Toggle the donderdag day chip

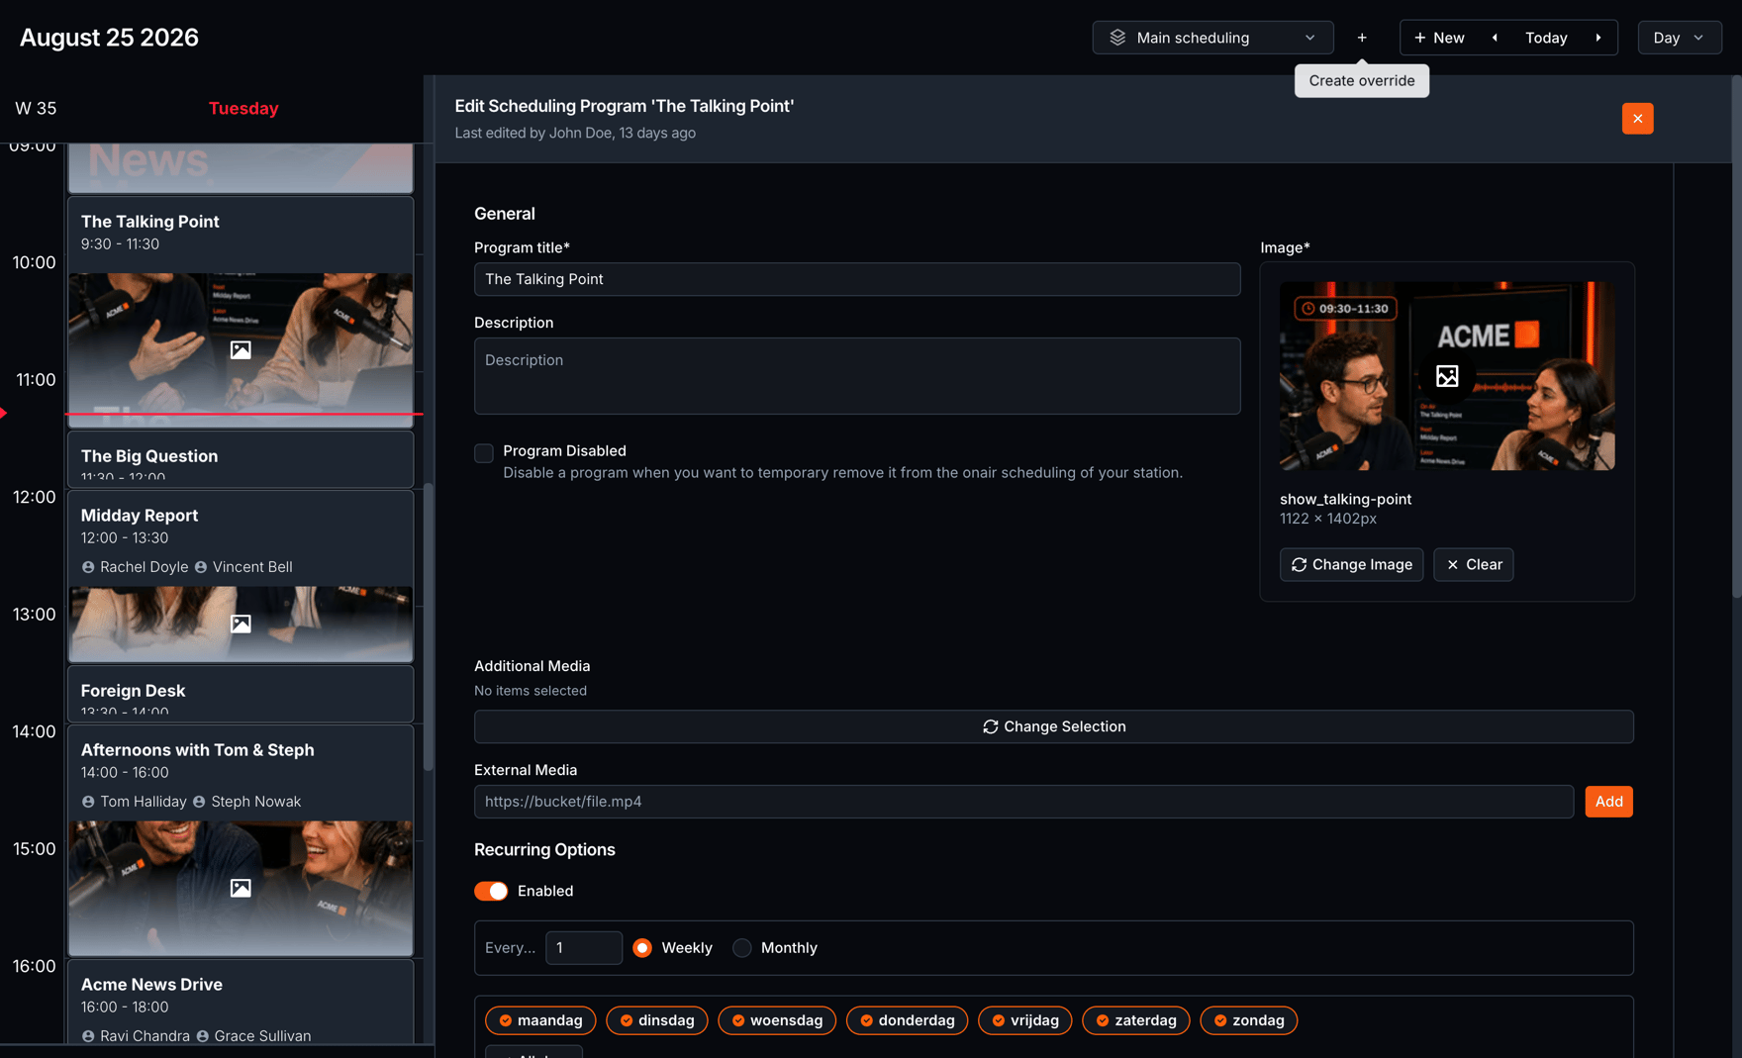908,1020
